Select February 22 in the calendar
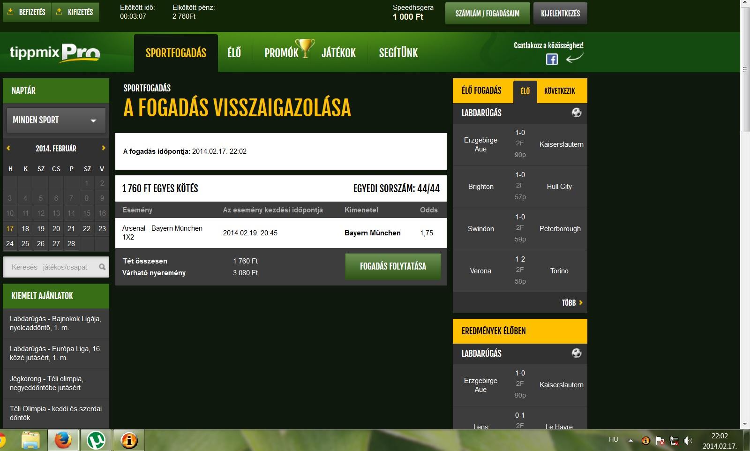 [87, 229]
